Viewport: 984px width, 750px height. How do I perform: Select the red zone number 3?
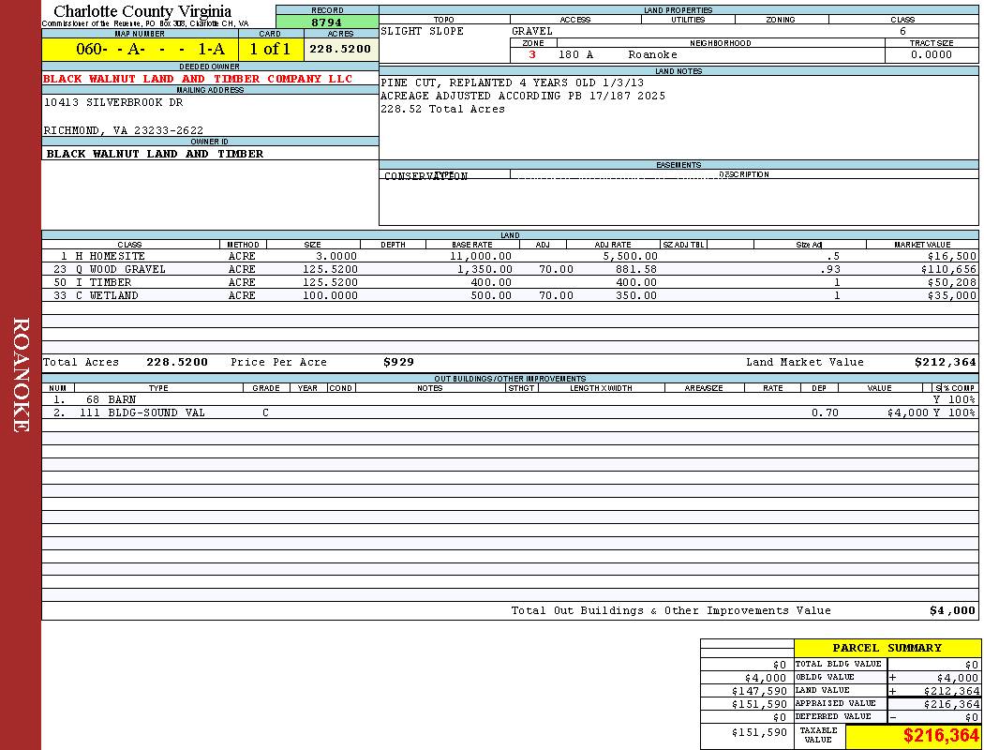532,54
